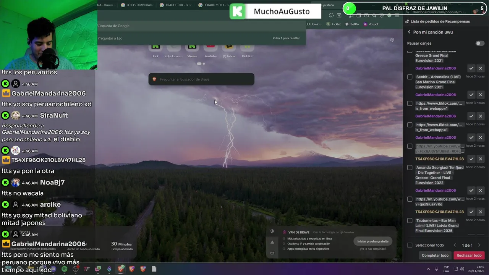Open the TF app in taskbar
Image resolution: width=489 pixels, height=275 pixels.
click(x=87, y=269)
